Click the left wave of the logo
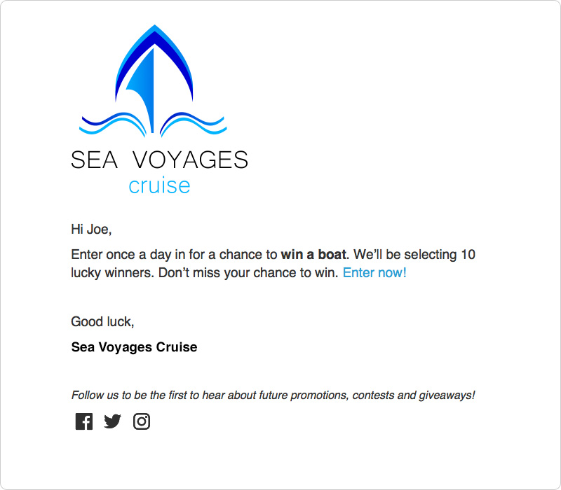This screenshot has width=561, height=490. point(112,123)
